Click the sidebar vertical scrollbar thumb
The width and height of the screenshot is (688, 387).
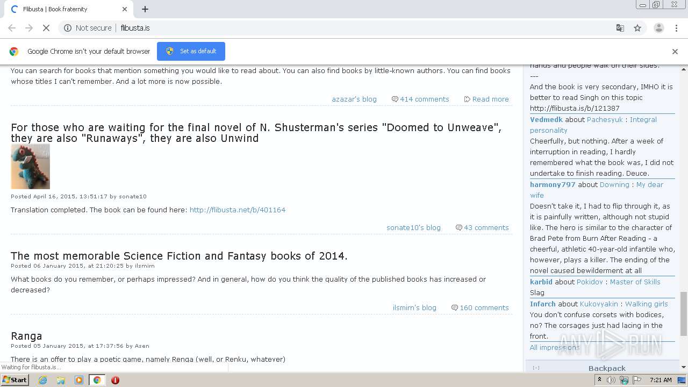pos(684,313)
